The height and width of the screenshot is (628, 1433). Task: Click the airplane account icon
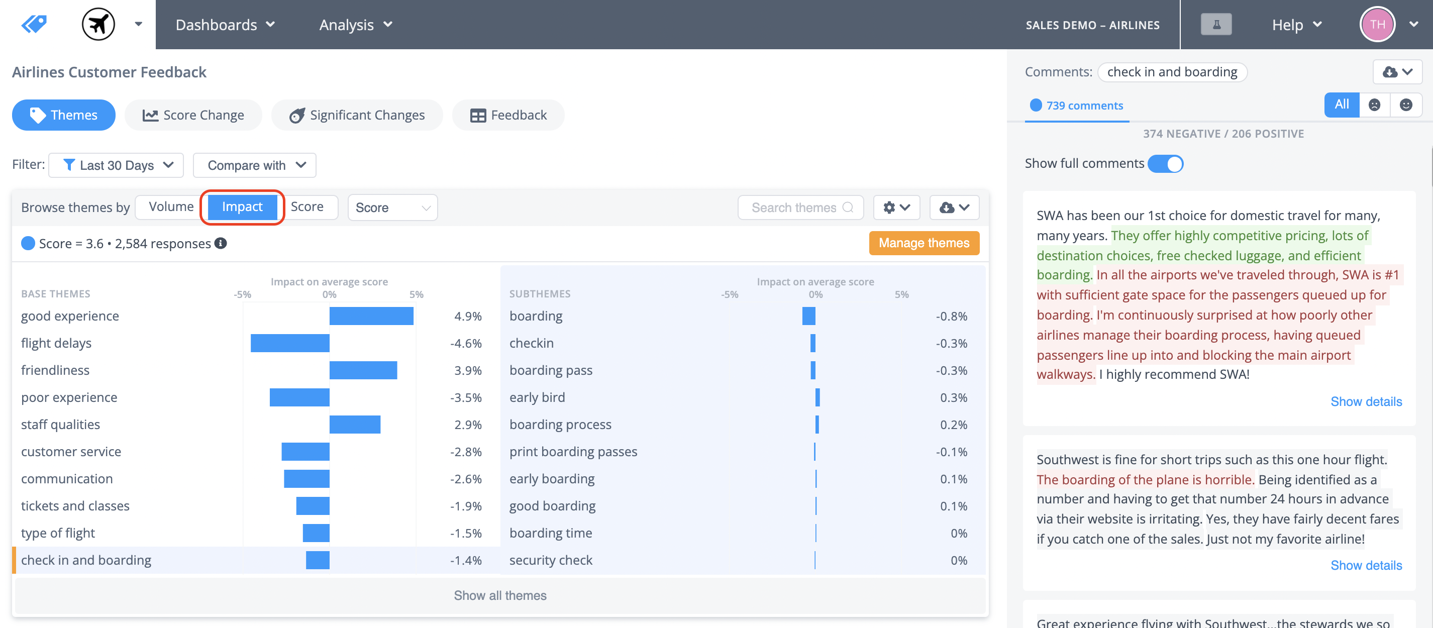point(98,24)
